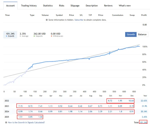
Task: Click the December 2022 value 10.64
Action: (131, 101)
